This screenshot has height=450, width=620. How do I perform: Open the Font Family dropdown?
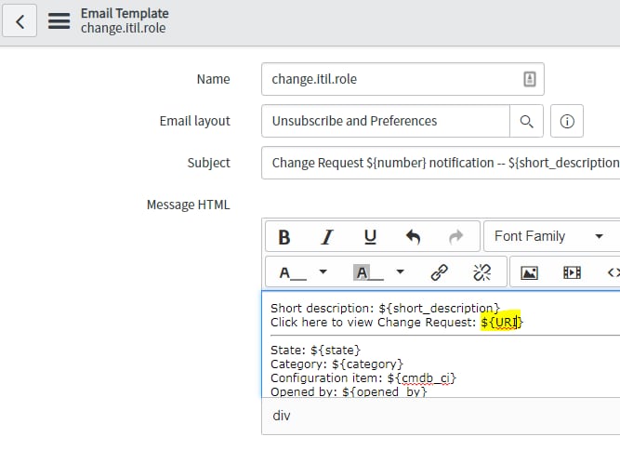coord(551,236)
